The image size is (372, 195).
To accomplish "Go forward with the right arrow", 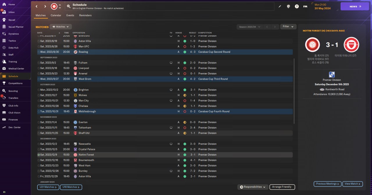I will 45,6.
